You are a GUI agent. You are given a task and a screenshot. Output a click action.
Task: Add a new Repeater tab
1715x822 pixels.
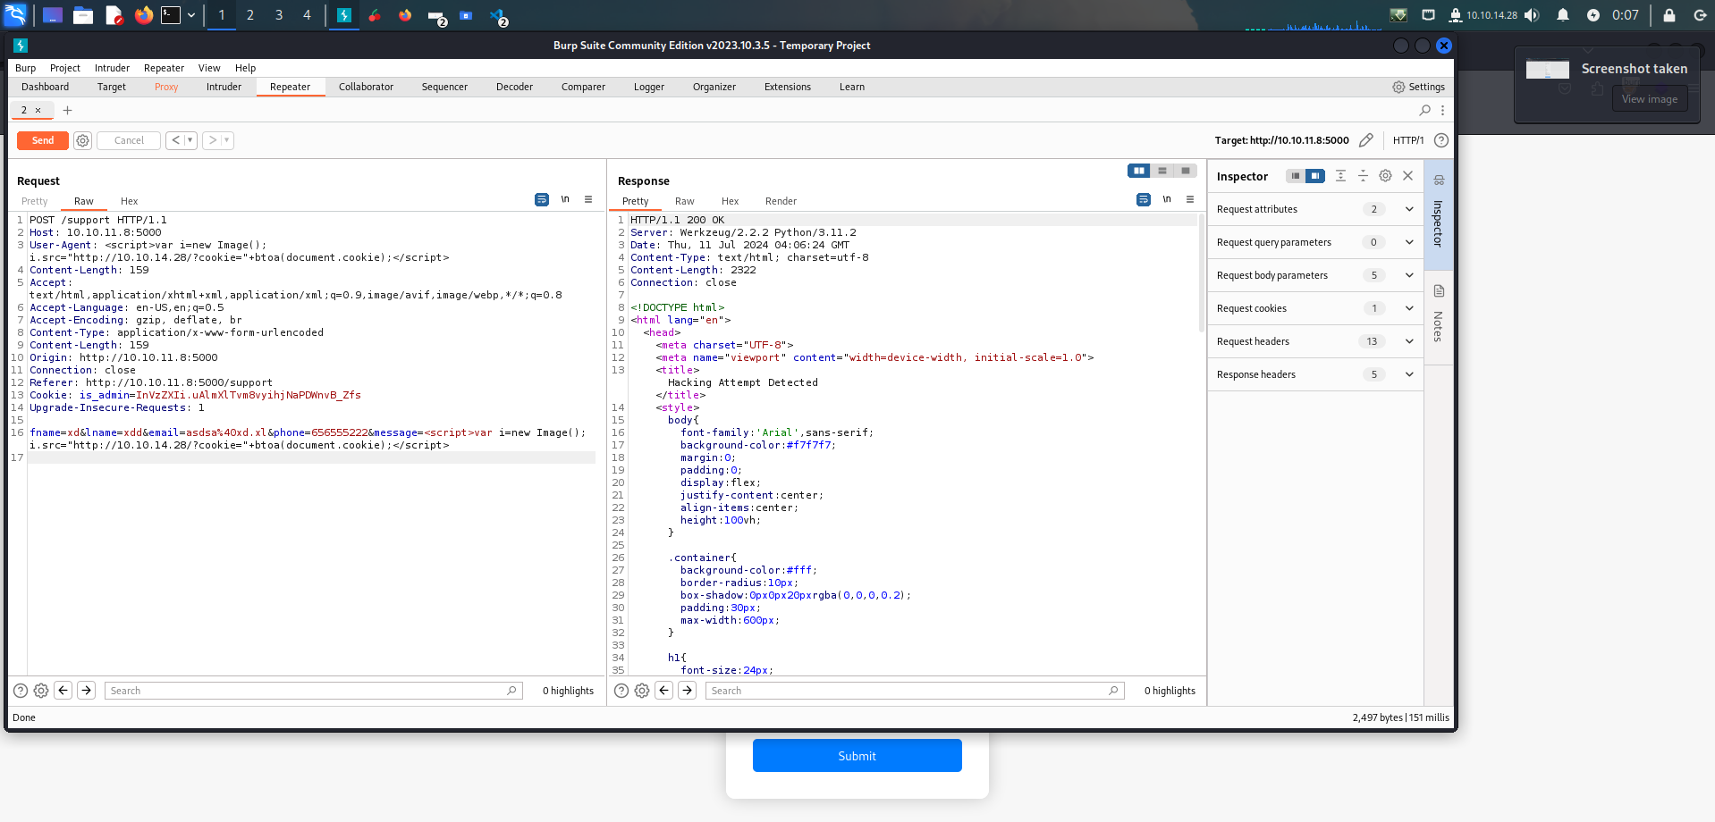pyautogui.click(x=67, y=110)
